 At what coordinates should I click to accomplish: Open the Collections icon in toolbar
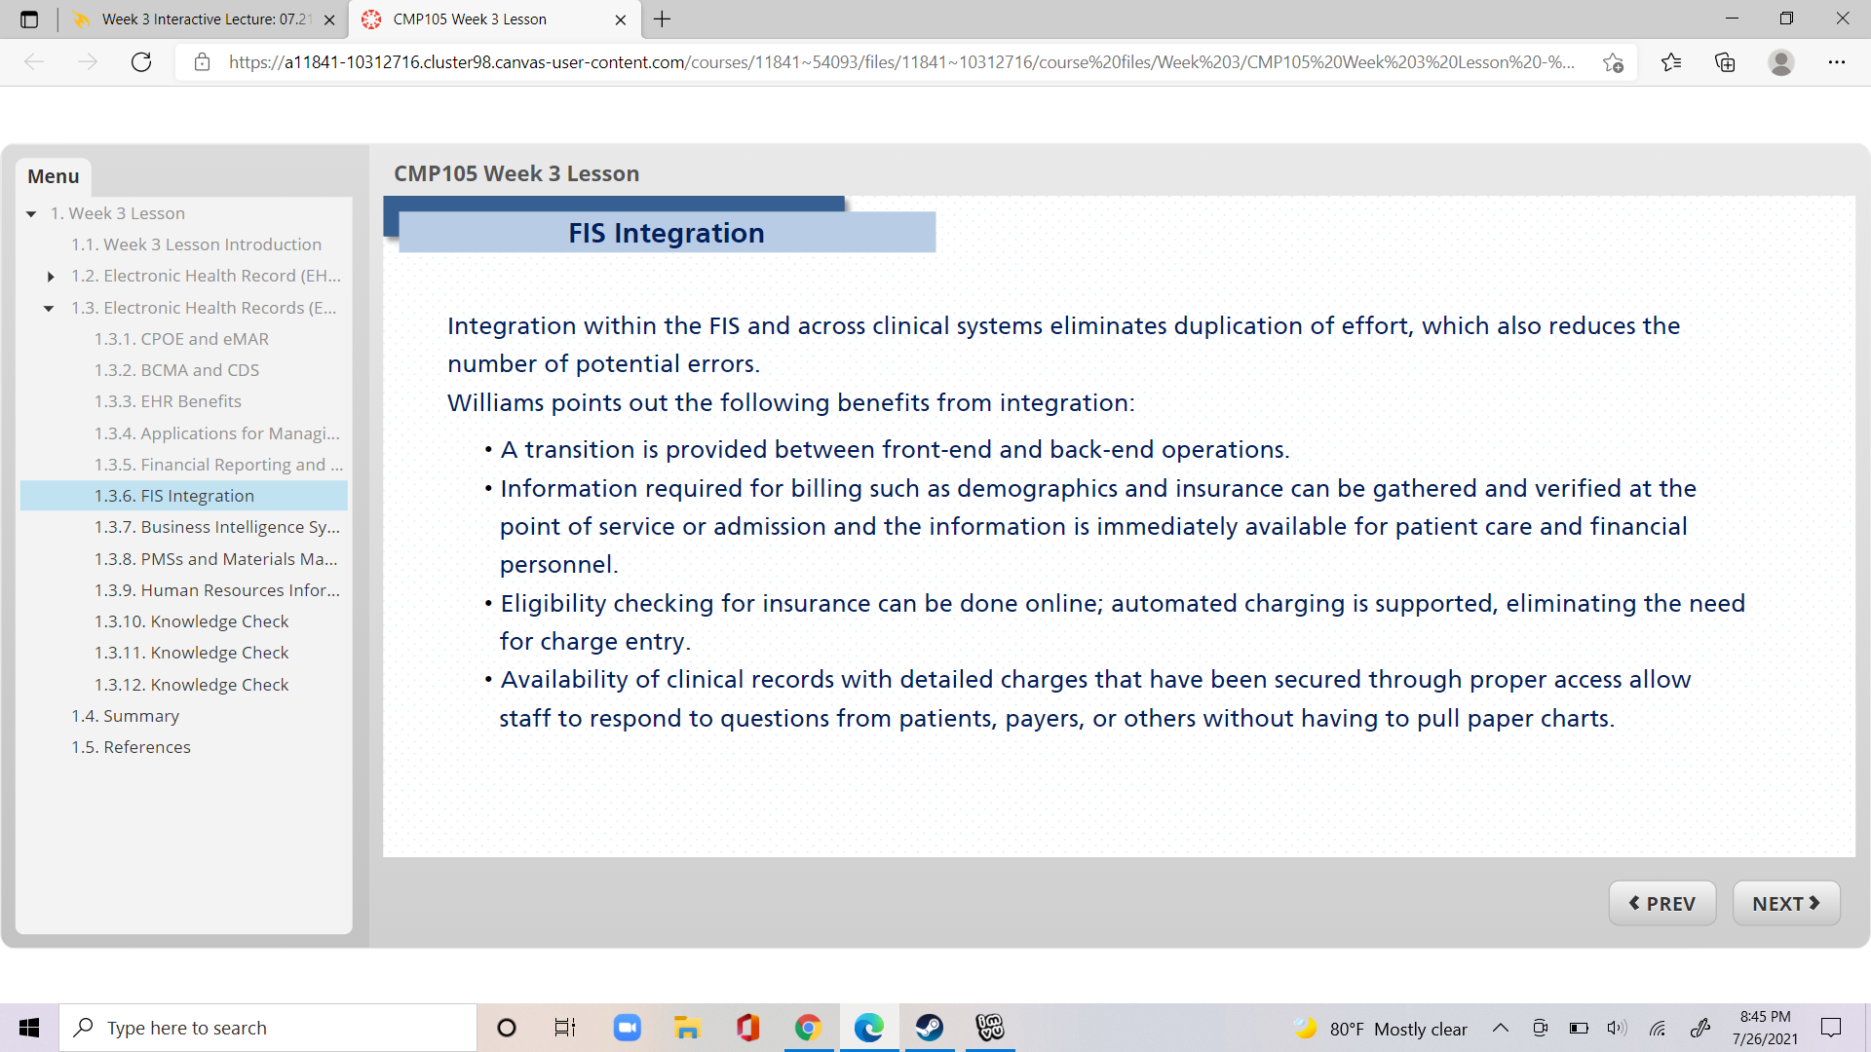[1725, 62]
